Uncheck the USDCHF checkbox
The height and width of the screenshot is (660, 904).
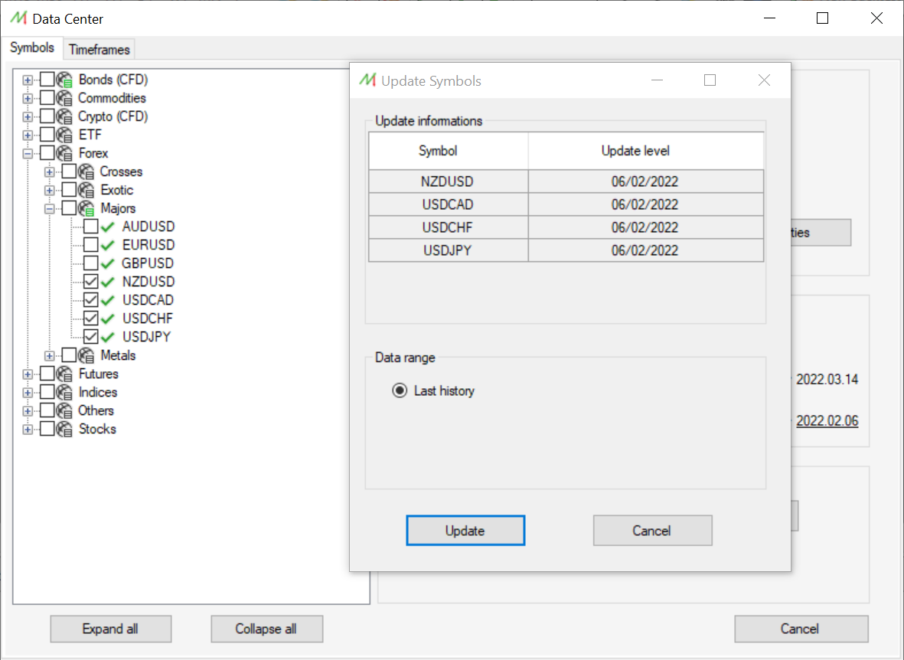(91, 319)
